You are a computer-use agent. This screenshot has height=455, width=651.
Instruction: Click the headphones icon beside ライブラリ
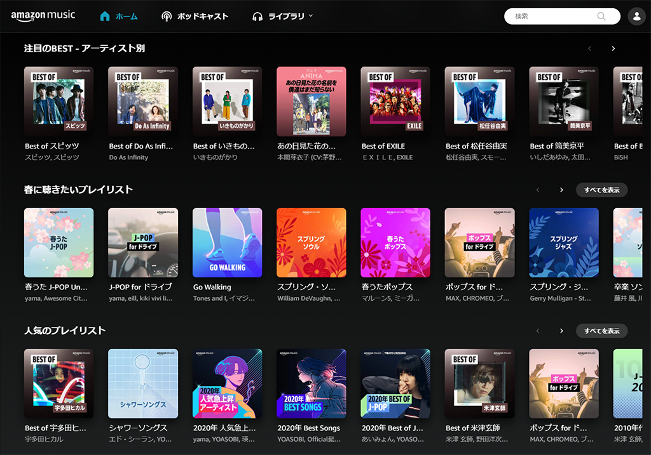click(257, 16)
